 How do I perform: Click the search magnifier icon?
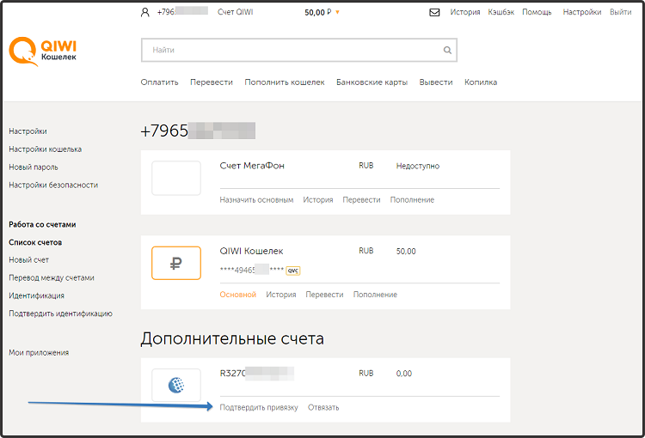click(x=447, y=50)
